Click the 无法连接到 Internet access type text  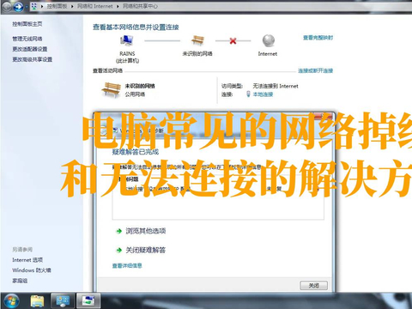(276, 86)
